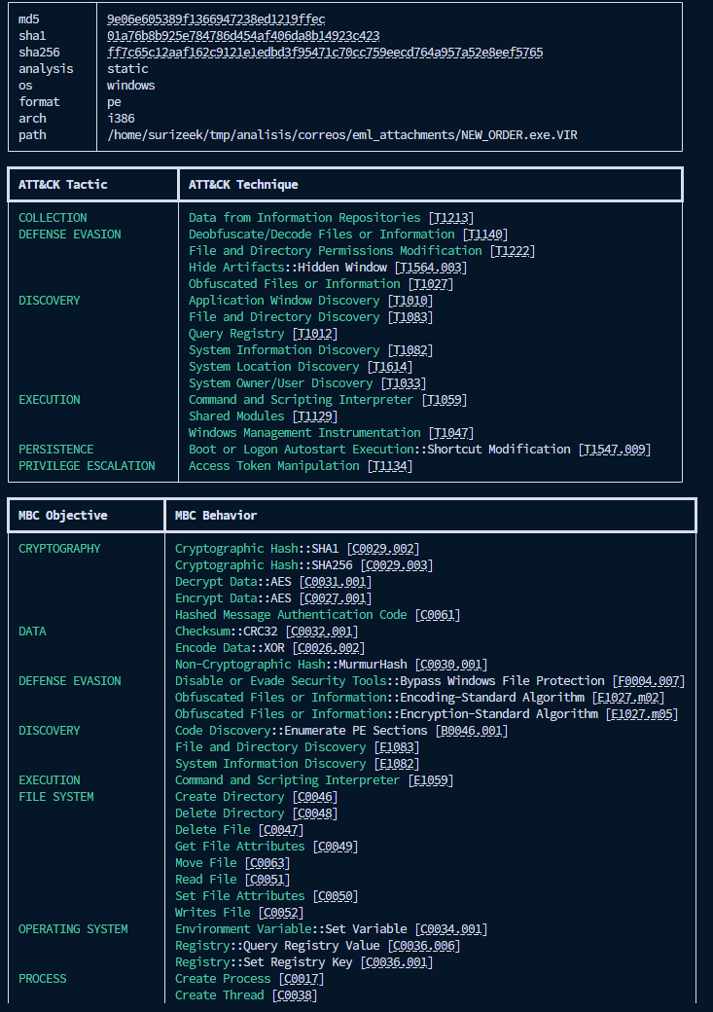Viewport: 713px width, 1012px height.
Task: Click the T1012 Query Registry ID
Action: point(315,334)
